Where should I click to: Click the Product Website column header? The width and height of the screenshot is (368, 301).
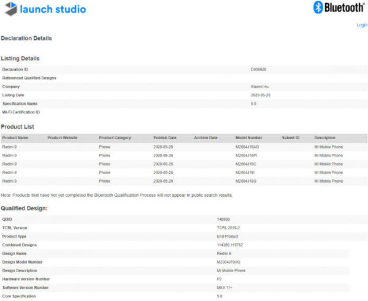click(x=63, y=138)
